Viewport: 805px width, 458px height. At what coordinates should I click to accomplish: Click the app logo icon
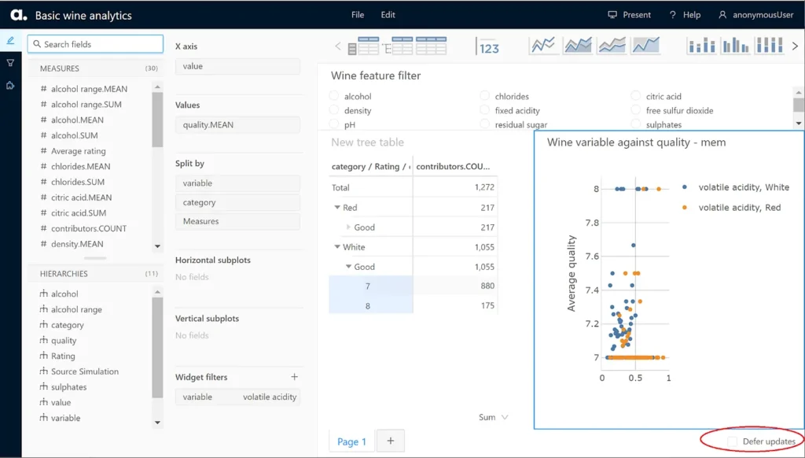19,15
